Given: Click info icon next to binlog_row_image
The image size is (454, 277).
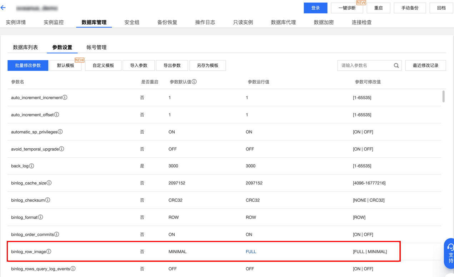Looking at the screenshot, I should pos(49,252).
